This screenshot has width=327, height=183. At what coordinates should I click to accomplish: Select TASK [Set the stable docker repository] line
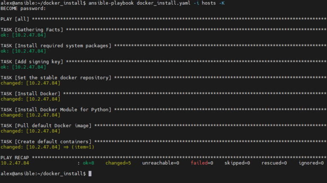point(56,78)
